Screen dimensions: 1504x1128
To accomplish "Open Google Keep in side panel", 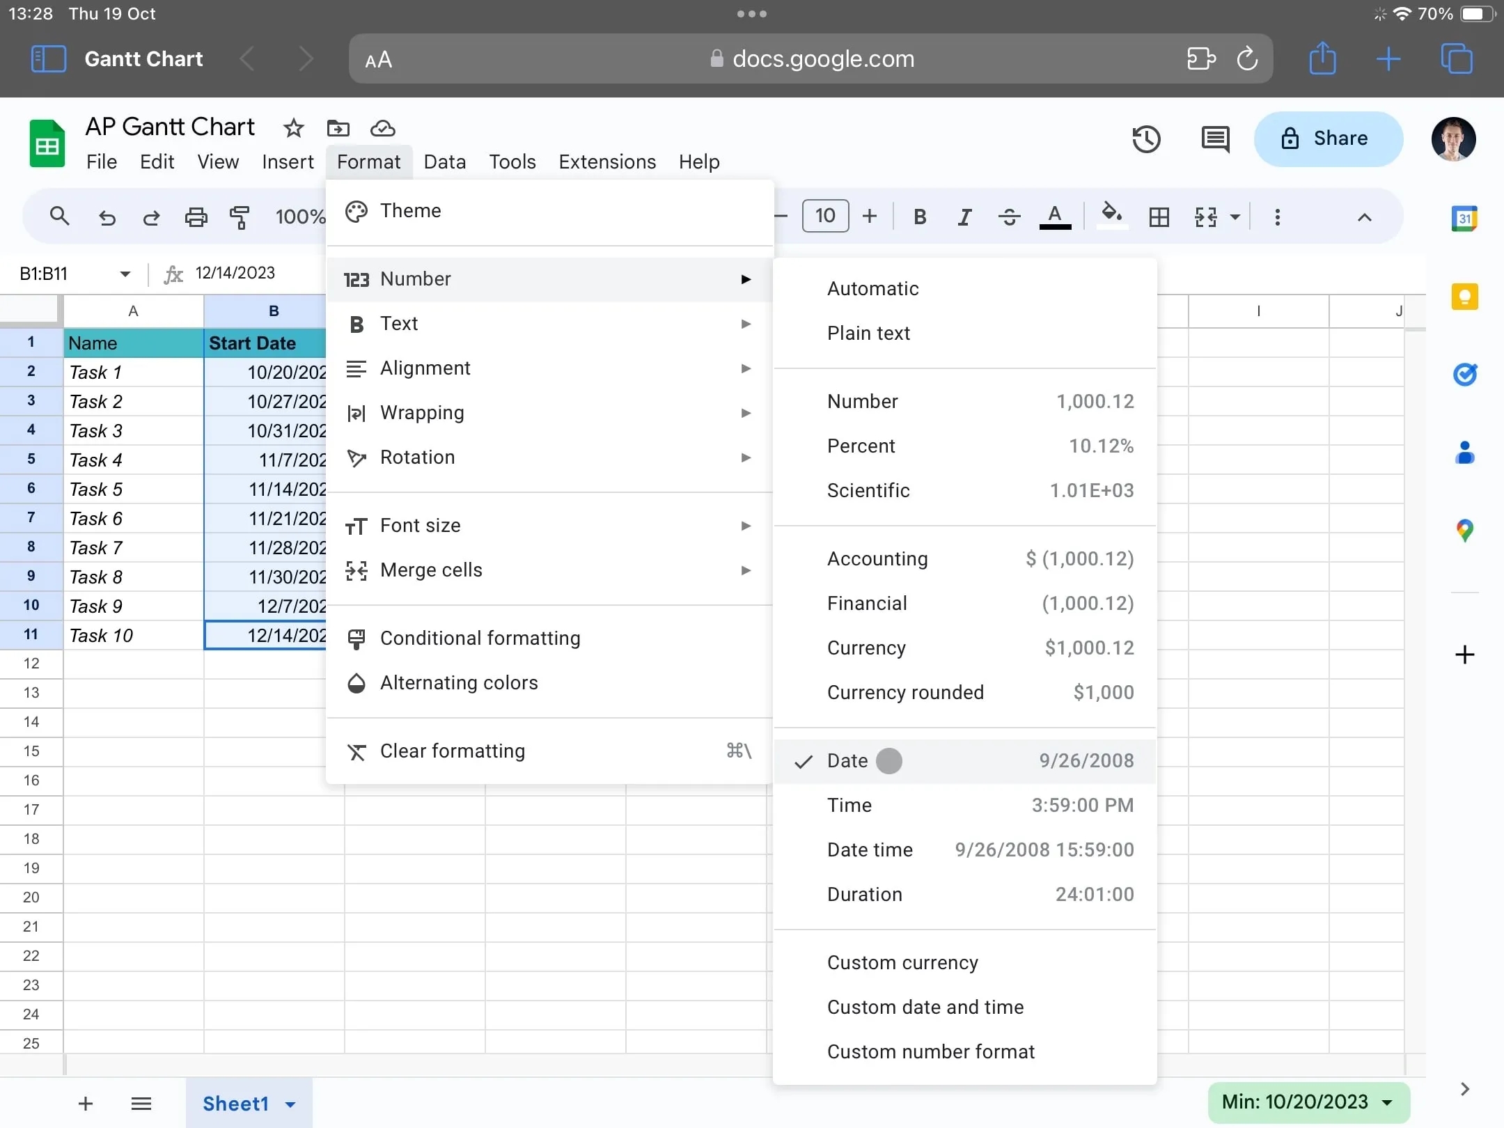I will [1464, 297].
